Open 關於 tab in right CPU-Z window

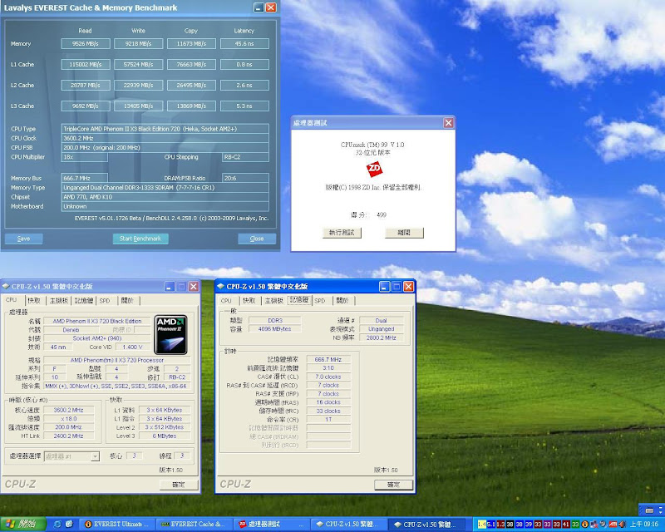(x=342, y=300)
